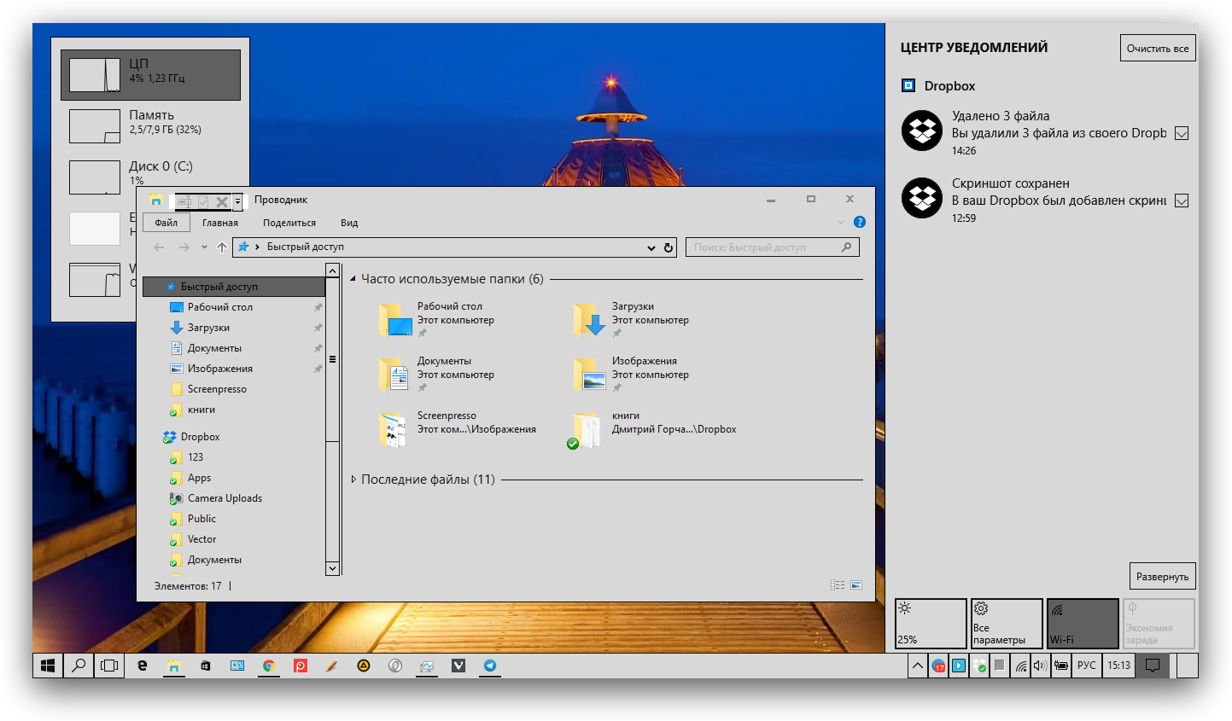Open the Вид ribbon tab
The height and width of the screenshot is (721, 1232).
[x=349, y=223]
